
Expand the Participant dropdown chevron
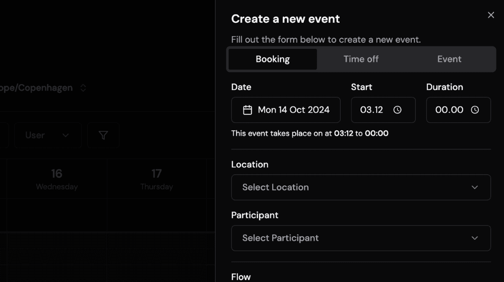coord(475,238)
